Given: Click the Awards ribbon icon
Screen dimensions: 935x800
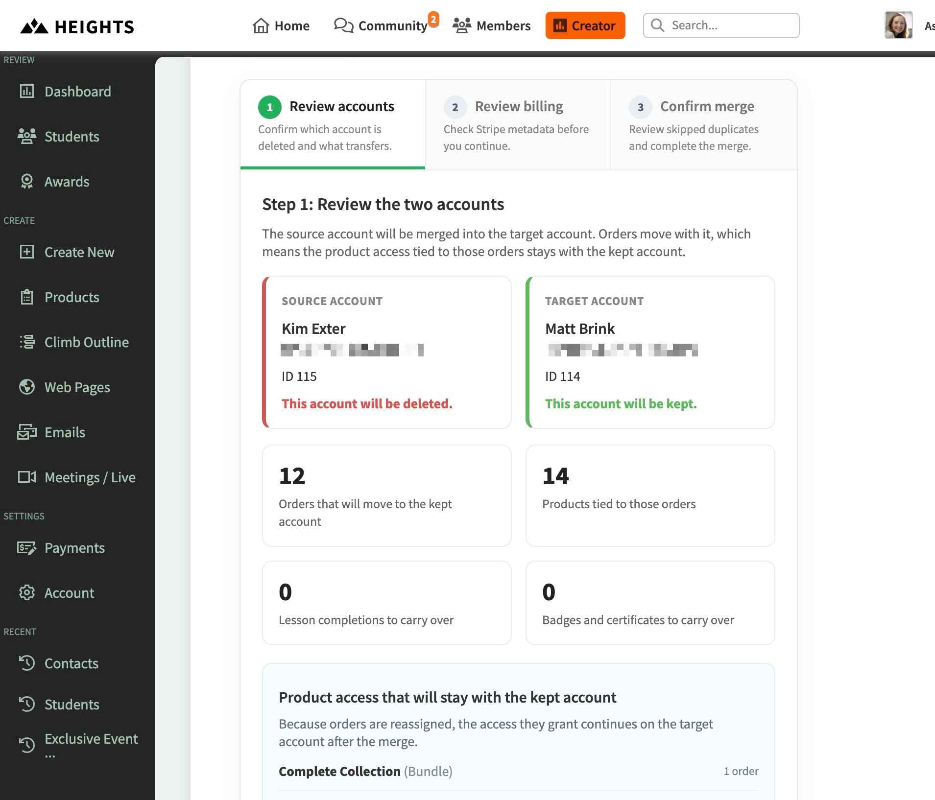Looking at the screenshot, I should tap(27, 181).
